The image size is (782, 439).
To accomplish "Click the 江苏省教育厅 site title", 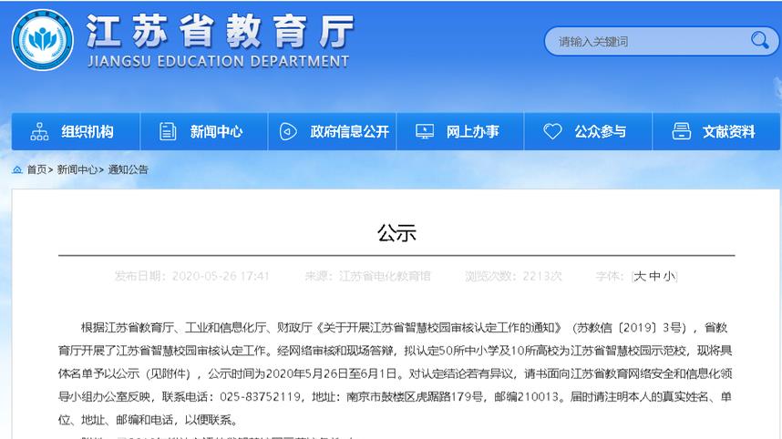I will pyautogui.click(x=219, y=33).
